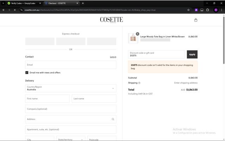Focus the Company (optional) field
225x141 pixels.
click(x=71, y=109)
